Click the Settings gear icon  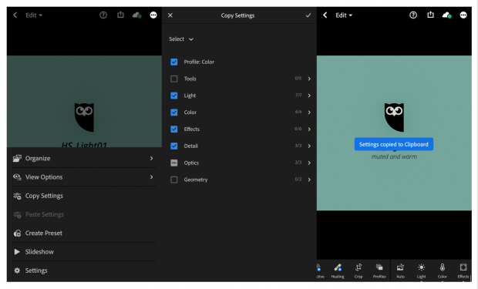[17, 271]
